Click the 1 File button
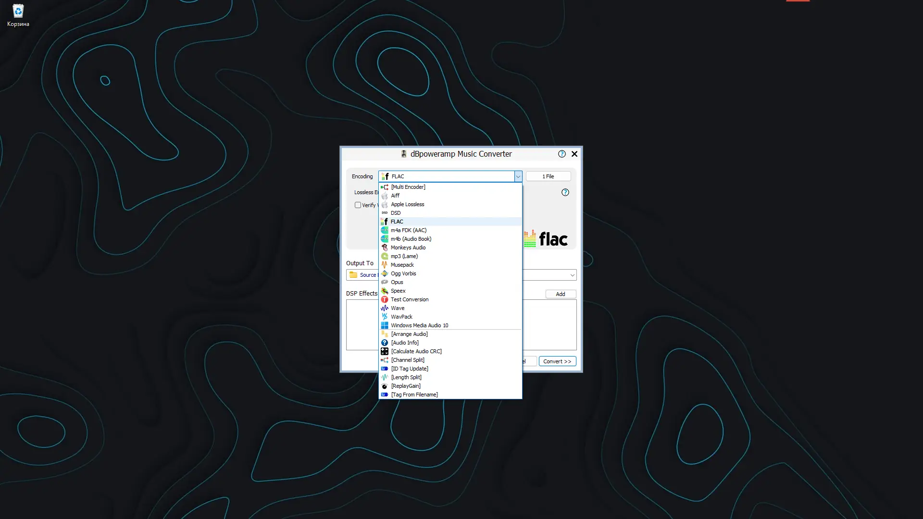This screenshot has height=519, width=923. (x=548, y=176)
